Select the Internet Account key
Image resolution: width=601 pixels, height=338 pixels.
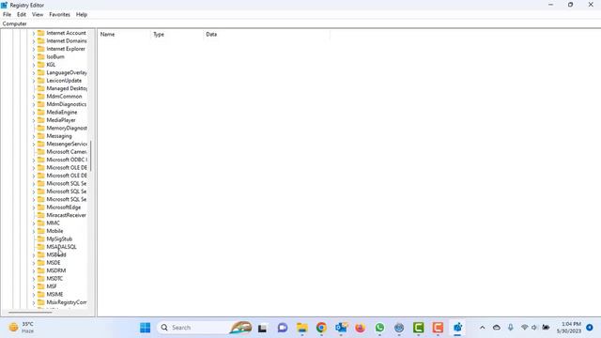66,33
